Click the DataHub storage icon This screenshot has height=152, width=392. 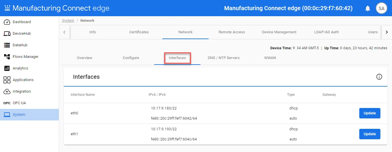[7, 45]
